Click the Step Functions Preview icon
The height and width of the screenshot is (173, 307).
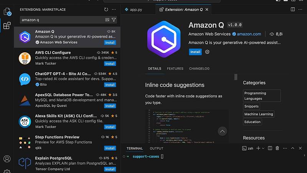[x=25, y=143]
